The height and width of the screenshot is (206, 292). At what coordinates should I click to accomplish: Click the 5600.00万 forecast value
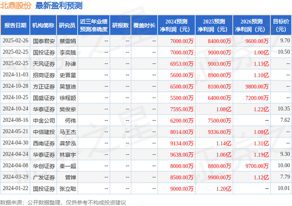pyautogui.click(x=181, y=75)
